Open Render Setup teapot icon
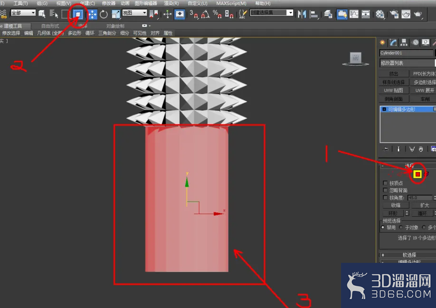This screenshot has height=308, width=436. coord(394,14)
